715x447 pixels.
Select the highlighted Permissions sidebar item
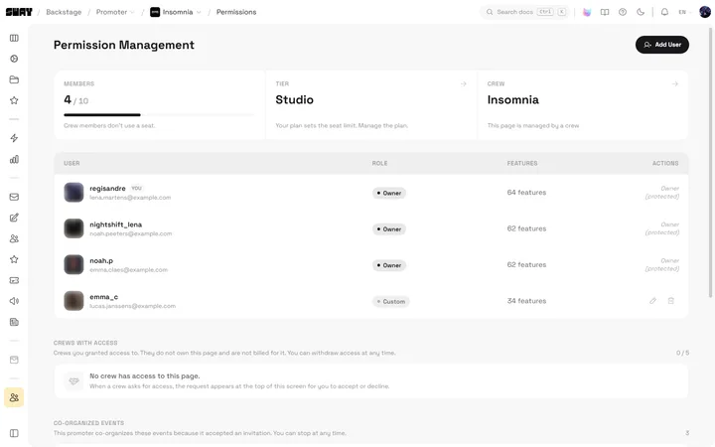pos(14,397)
